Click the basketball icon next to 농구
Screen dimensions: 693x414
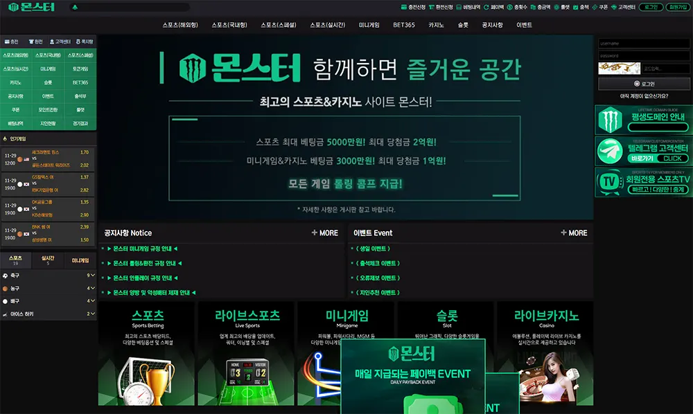point(6,289)
